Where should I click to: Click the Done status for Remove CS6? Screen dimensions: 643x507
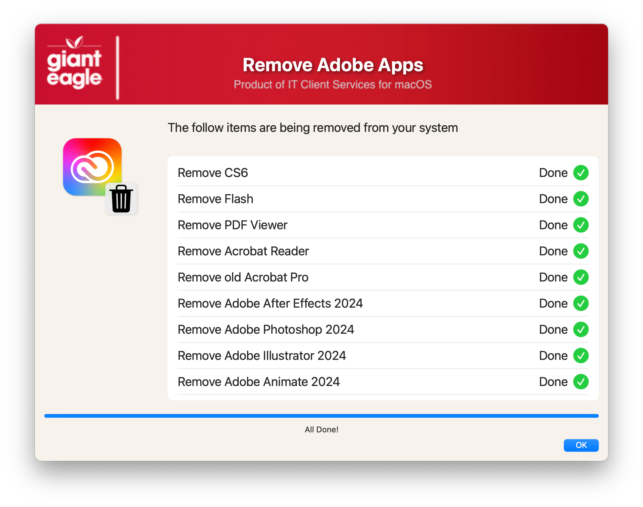click(553, 173)
